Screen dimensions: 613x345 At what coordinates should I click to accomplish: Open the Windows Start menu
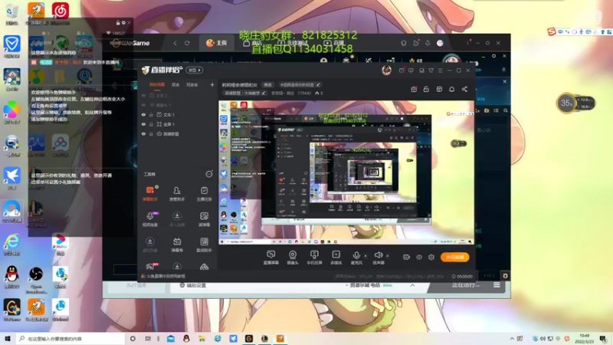point(8,339)
